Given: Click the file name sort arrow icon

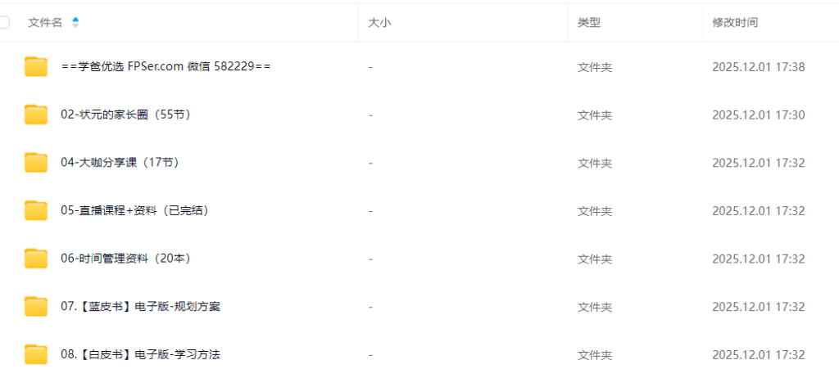Looking at the screenshot, I should click(75, 22).
